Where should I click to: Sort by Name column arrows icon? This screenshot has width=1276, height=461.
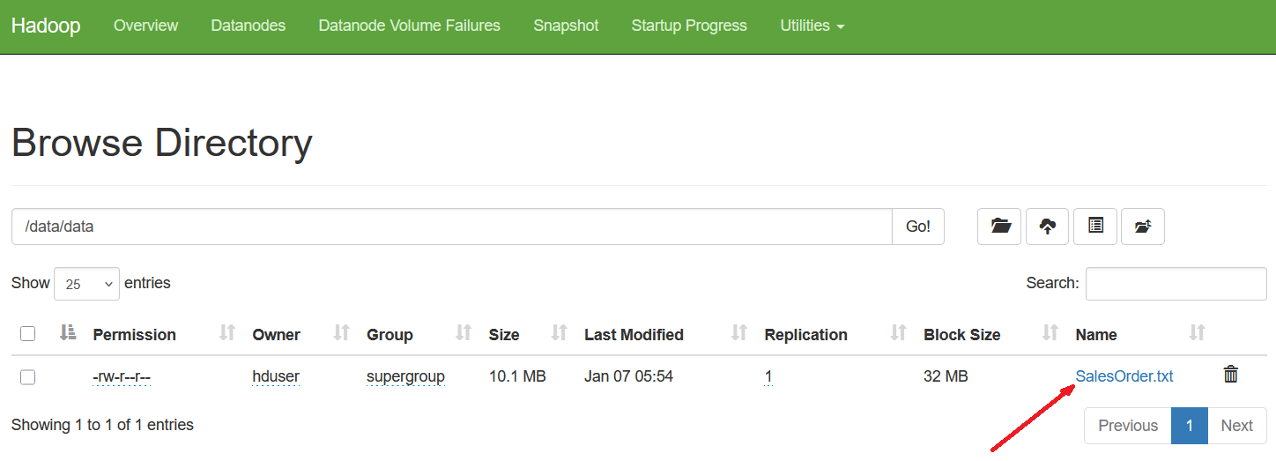[x=1197, y=333]
